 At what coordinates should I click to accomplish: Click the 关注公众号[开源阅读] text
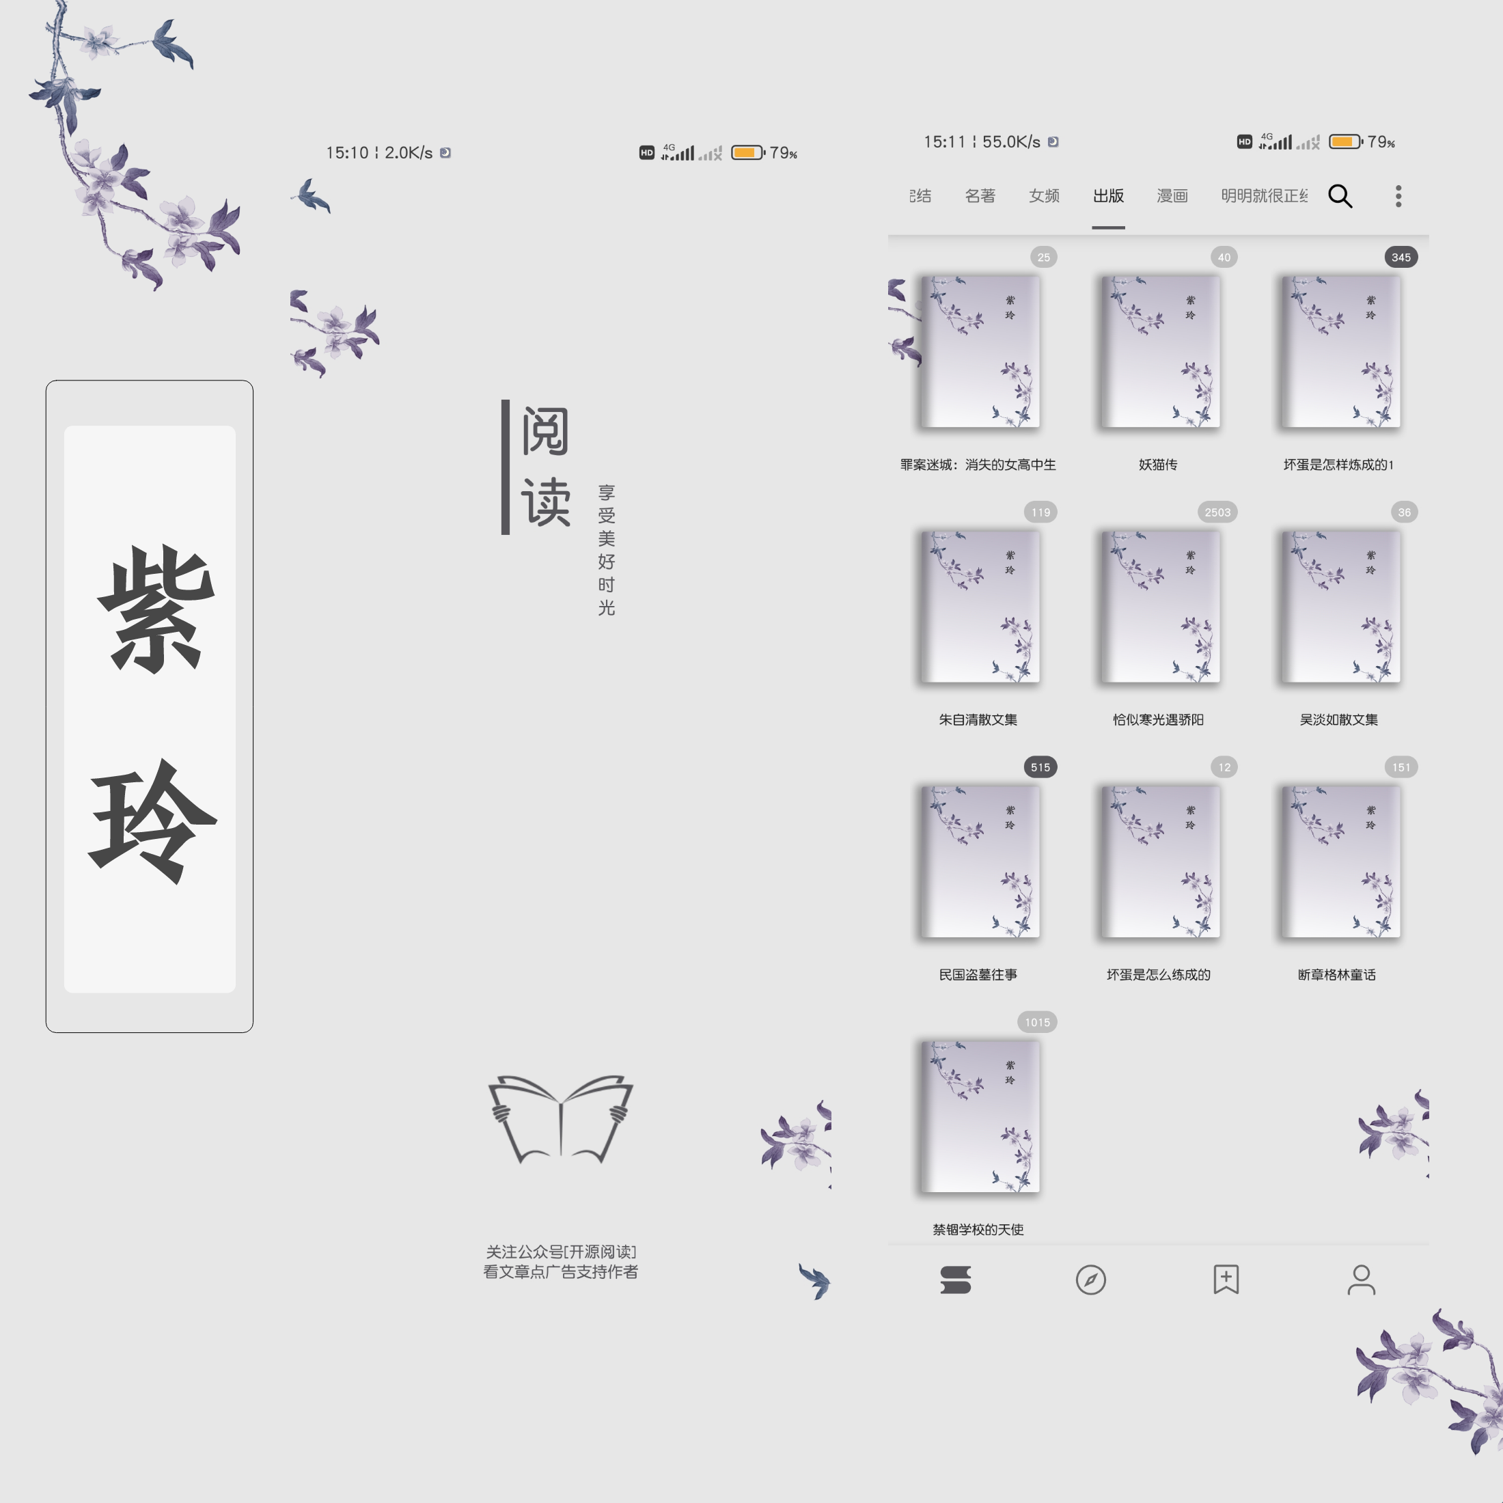[x=561, y=1252]
